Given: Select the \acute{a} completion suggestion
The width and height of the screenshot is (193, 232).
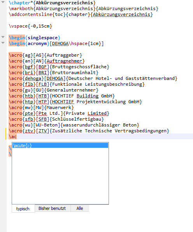Looking at the screenshot, I should tap(60, 145).
